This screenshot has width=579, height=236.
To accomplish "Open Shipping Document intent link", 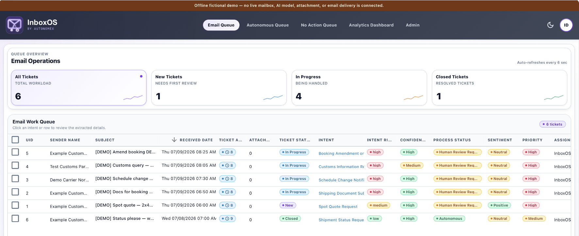I will tap(341, 193).
